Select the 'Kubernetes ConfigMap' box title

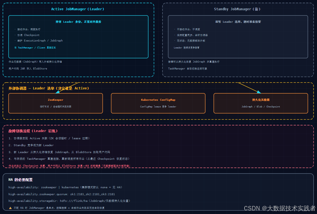pos(158,100)
